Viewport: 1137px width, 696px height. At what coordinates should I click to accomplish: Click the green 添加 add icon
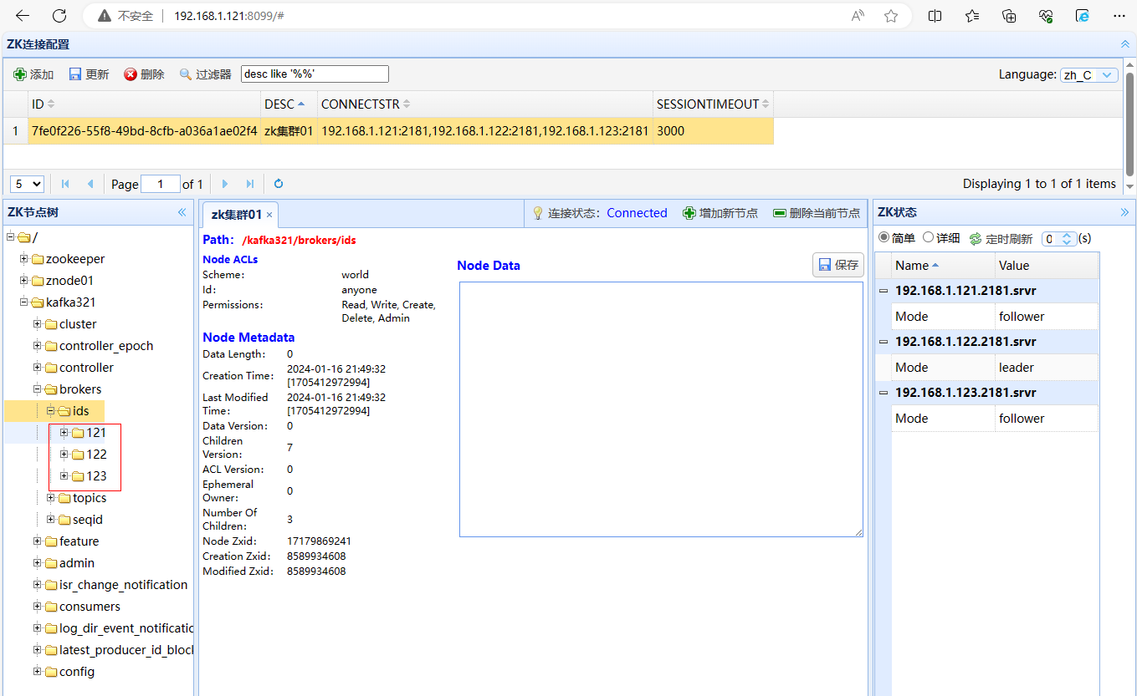20,74
